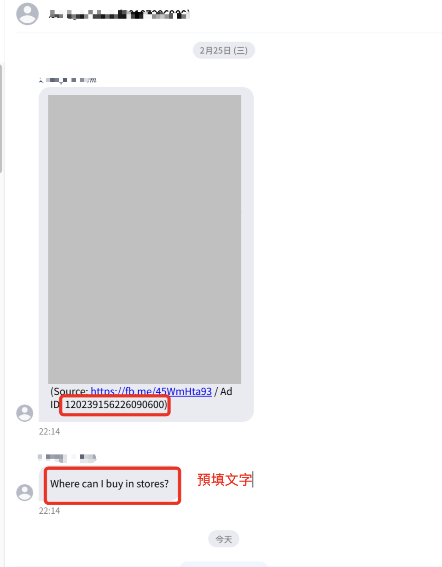Click the avatar beside 'Where can I buy in stores?'
The height and width of the screenshot is (567, 442).
[x=25, y=493]
